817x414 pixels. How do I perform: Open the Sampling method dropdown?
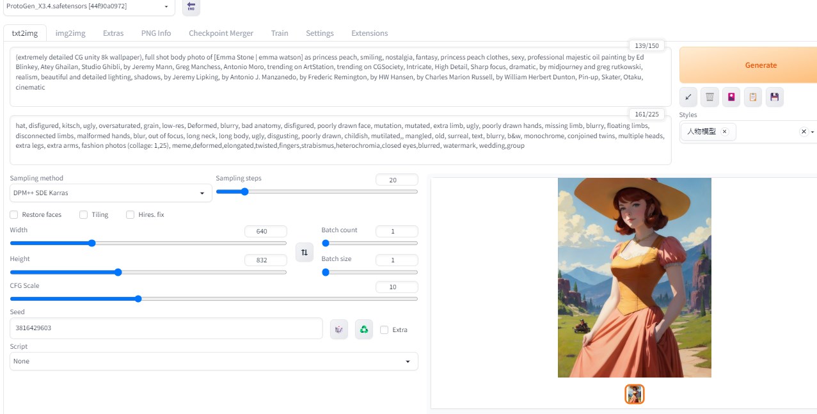click(x=111, y=193)
